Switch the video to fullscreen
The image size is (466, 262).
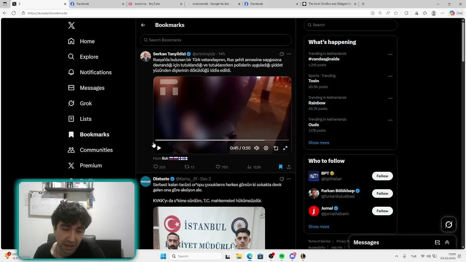tap(285, 148)
